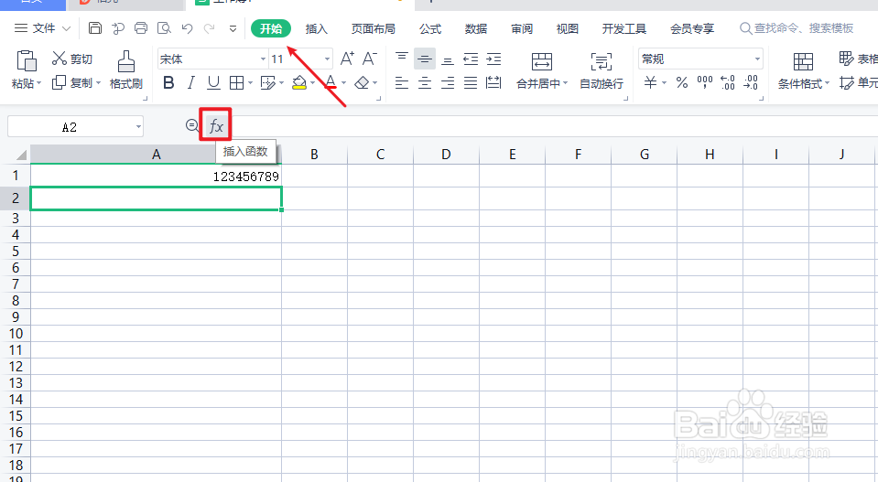This screenshot has height=482, width=878.
Task: Click the Print icon
Action: pos(141,28)
